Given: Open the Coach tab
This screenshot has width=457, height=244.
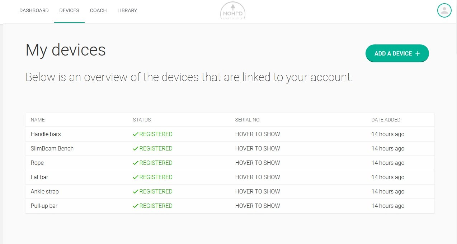Looking at the screenshot, I should tap(98, 10).
